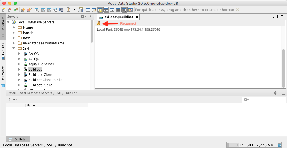The height and width of the screenshot is (148, 287).
Task: Toggle the list form window icon
Action: coord(118,10)
